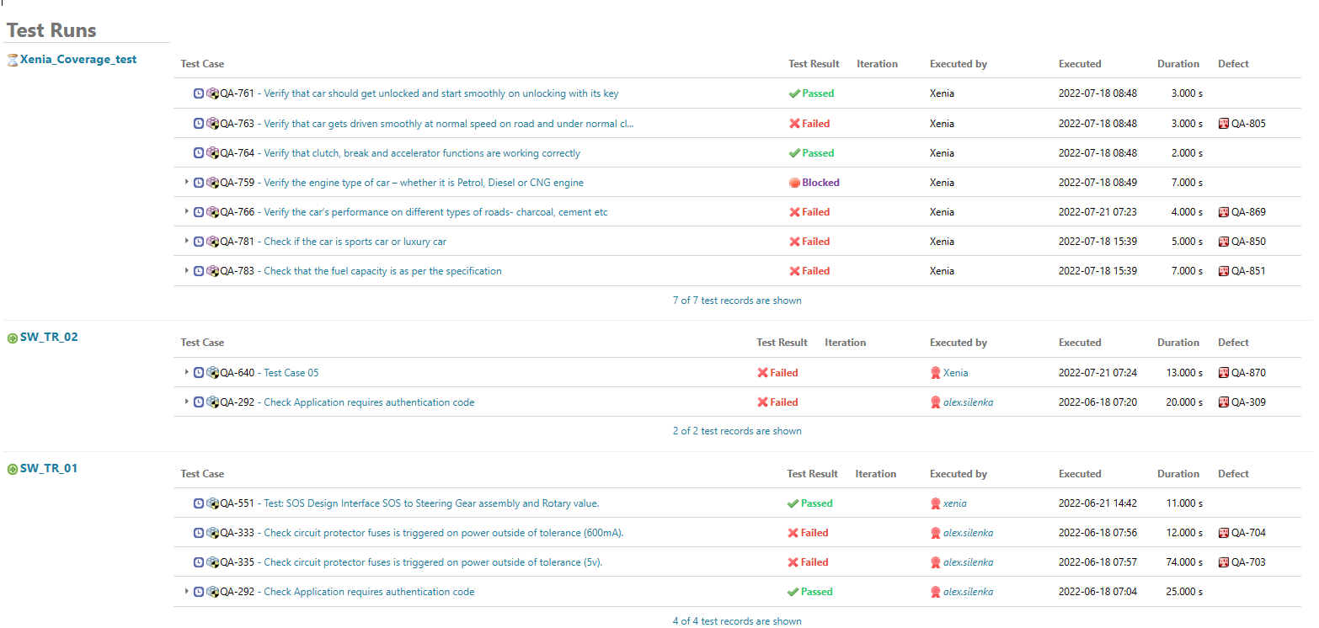Click the green status icon beside SW_TR_02

click(x=12, y=338)
